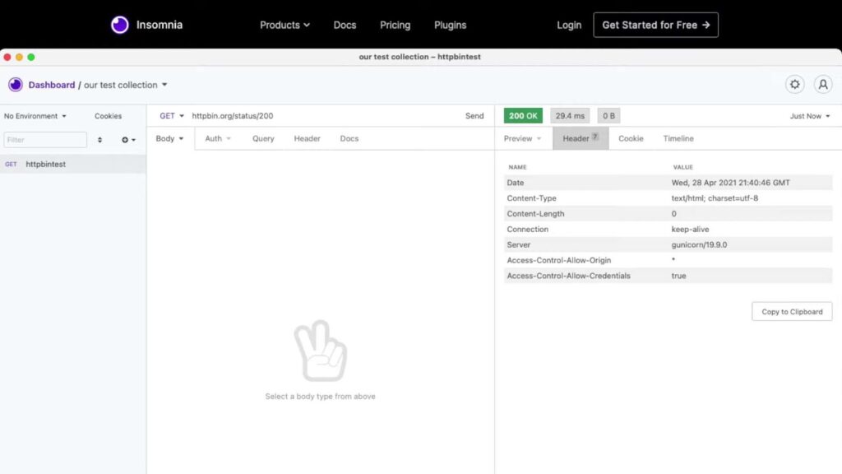Viewport: 842px width, 474px height.
Task: Click gunicorn/19.9.0 server value
Action: click(x=699, y=245)
